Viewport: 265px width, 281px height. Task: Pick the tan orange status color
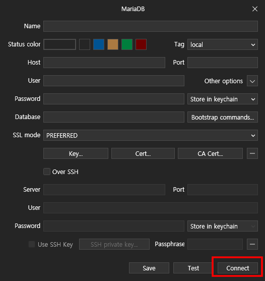(x=113, y=44)
